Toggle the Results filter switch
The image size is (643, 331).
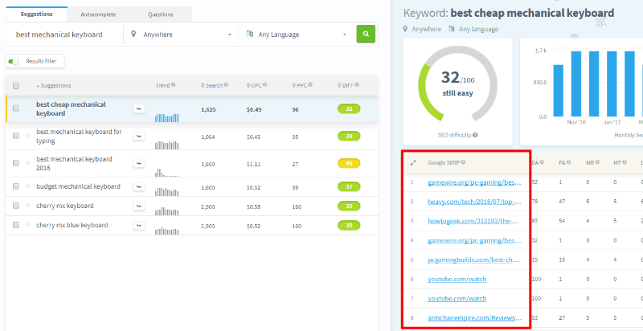[14, 61]
